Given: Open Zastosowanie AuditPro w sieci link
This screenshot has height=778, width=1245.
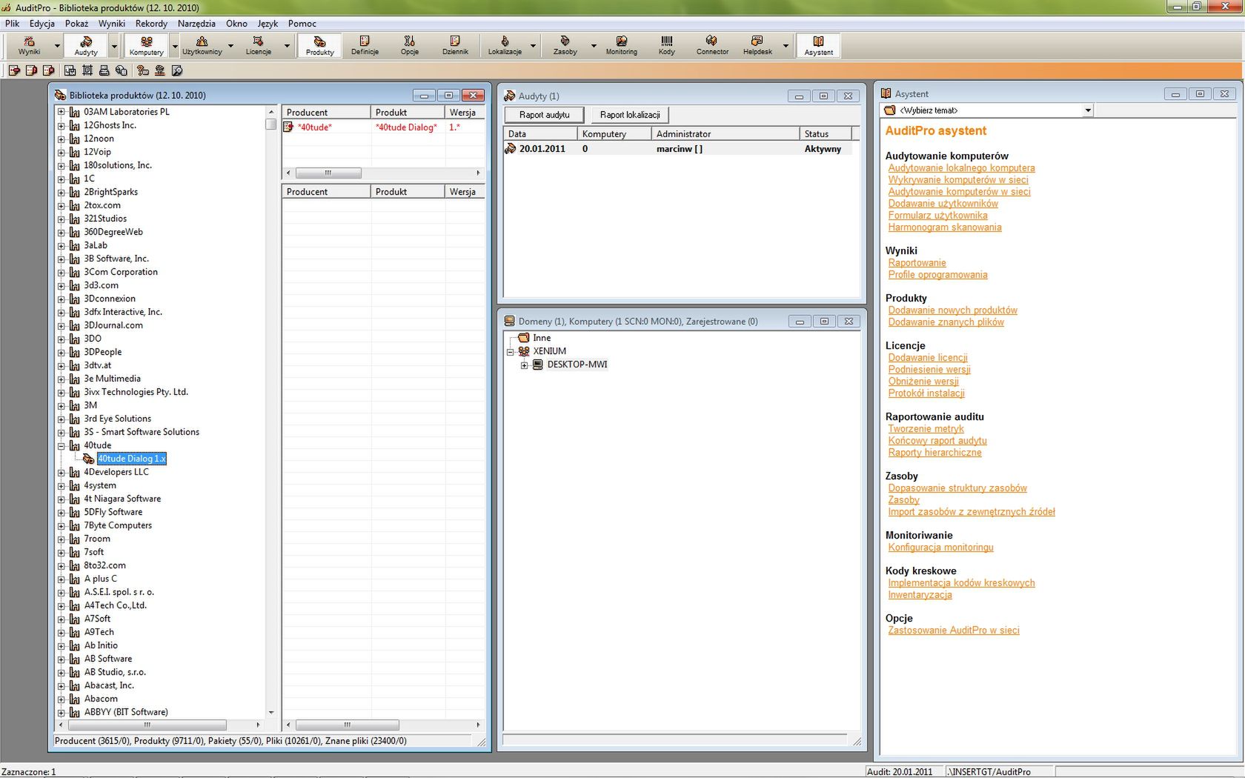Looking at the screenshot, I should coord(954,631).
